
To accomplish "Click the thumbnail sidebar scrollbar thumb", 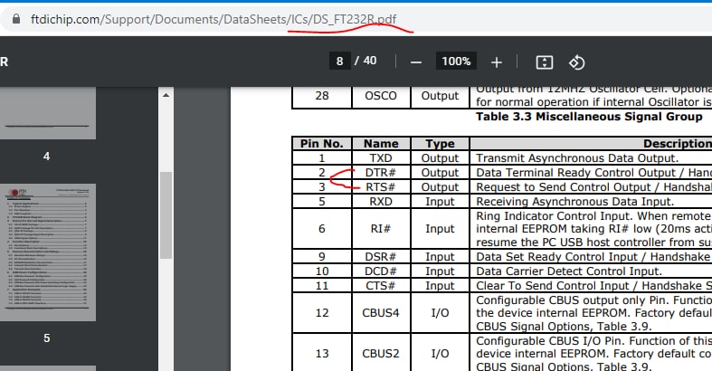I will [166, 215].
